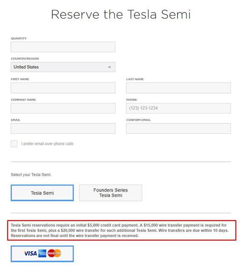Click the American Express card logo
The image size is (250, 269).
point(42,253)
